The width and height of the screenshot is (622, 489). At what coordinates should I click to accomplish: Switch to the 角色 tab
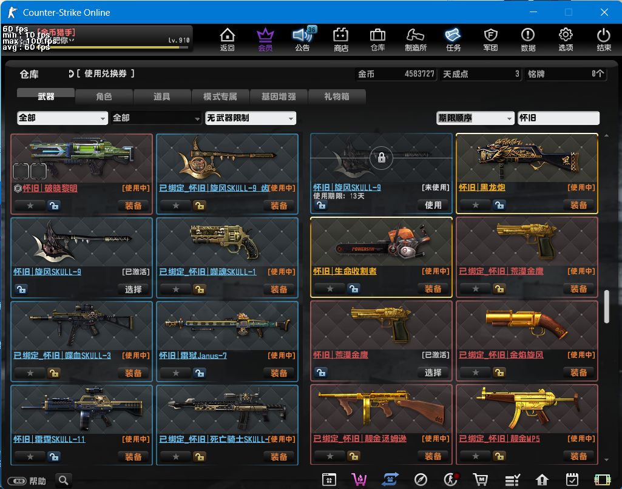coord(104,96)
